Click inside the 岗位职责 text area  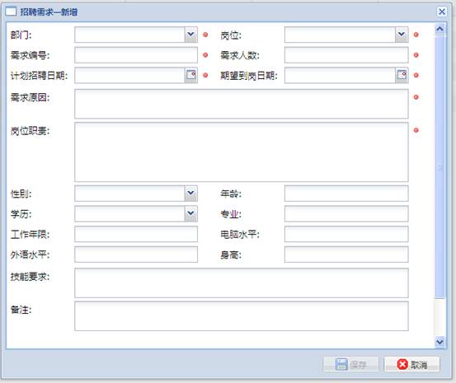tap(242, 152)
